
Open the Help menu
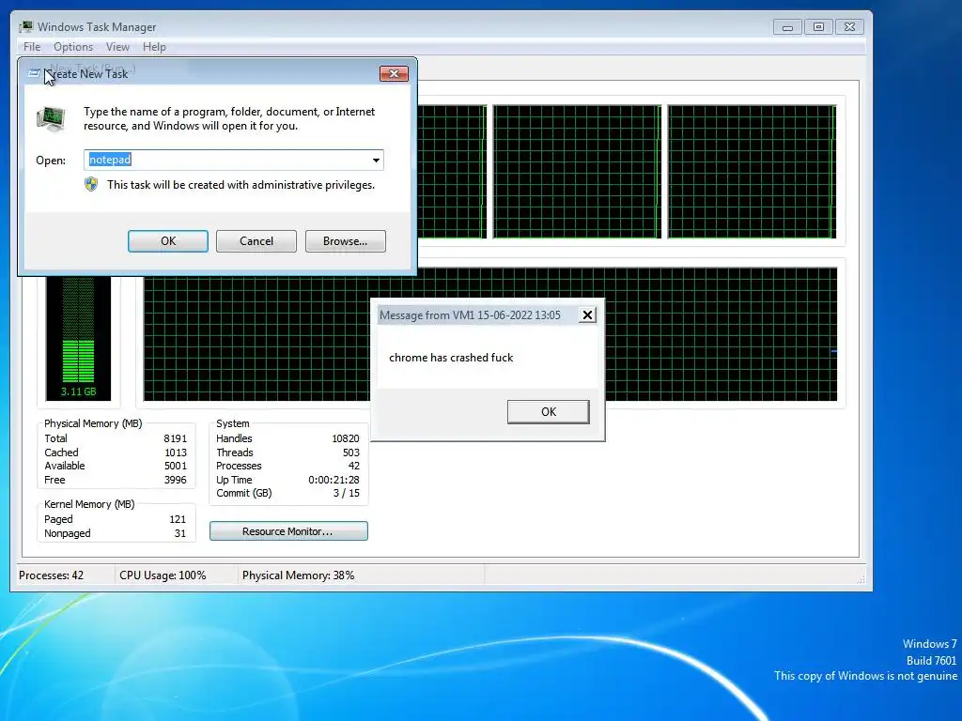(x=154, y=47)
